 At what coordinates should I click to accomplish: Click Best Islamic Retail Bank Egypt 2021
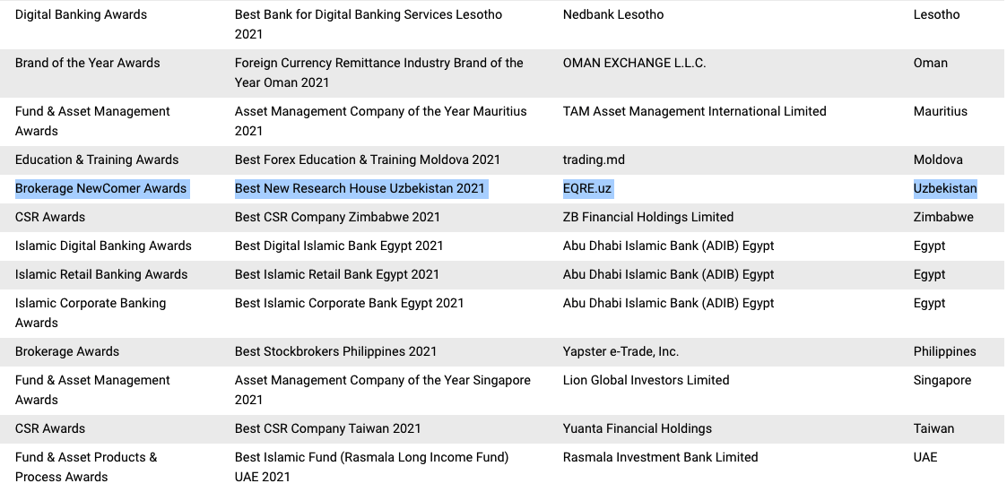tap(337, 274)
